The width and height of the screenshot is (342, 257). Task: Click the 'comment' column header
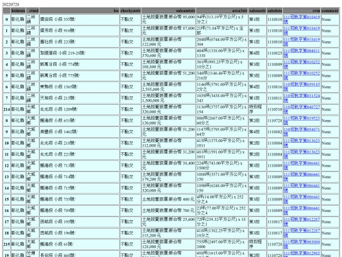click(330, 11)
